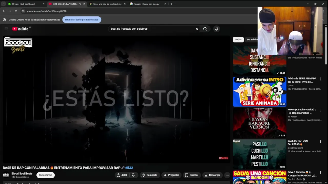Viewport: 328px width, 184px height.
Task: Switch to Stream - Kick Dashboard tab
Action: [23, 4]
